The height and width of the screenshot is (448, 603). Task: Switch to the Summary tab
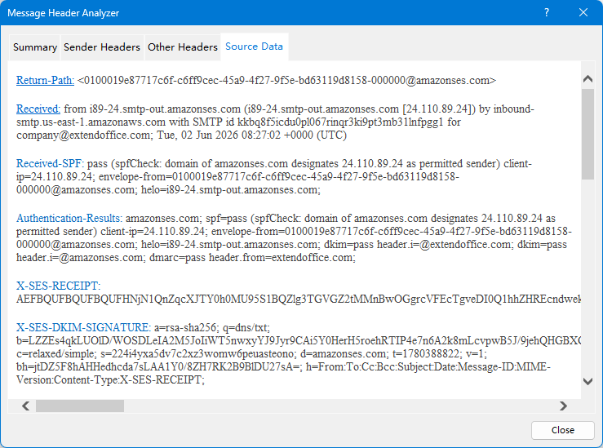coord(35,47)
